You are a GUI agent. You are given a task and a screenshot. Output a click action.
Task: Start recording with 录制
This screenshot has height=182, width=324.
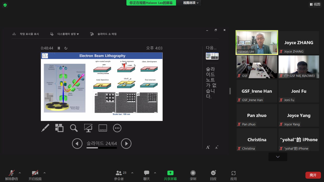(193, 175)
